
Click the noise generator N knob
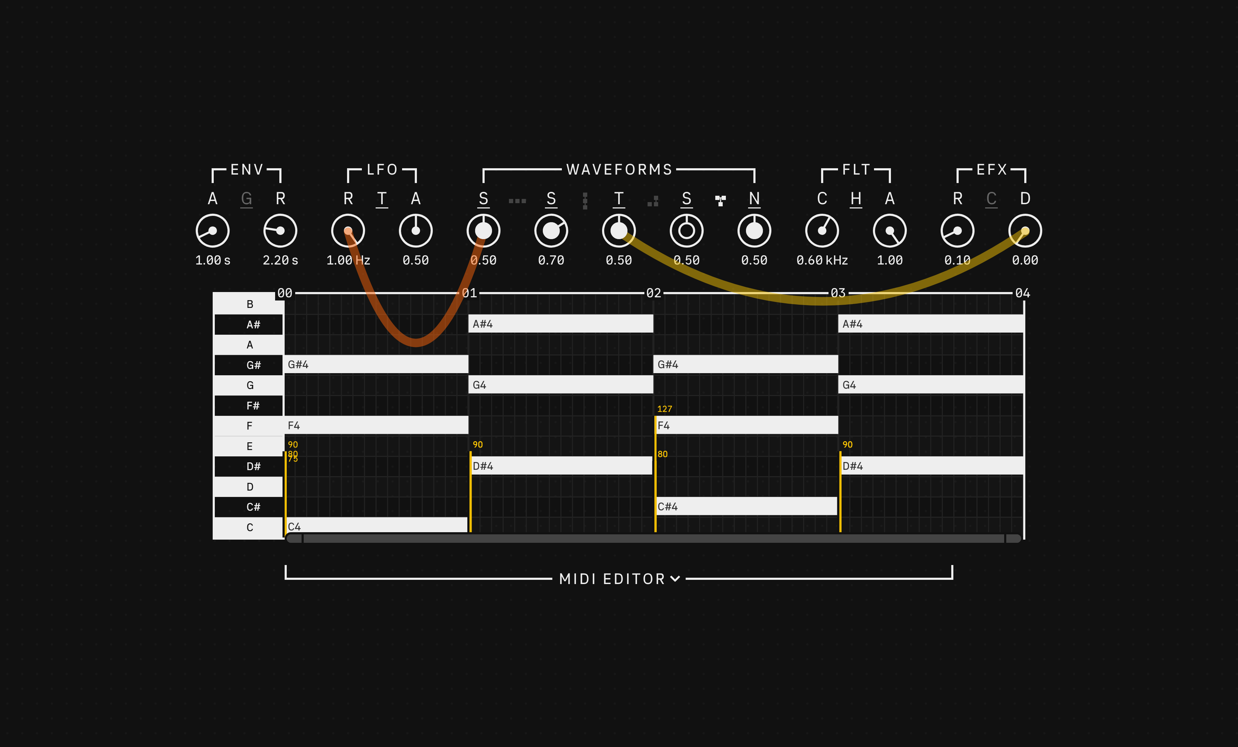(755, 231)
